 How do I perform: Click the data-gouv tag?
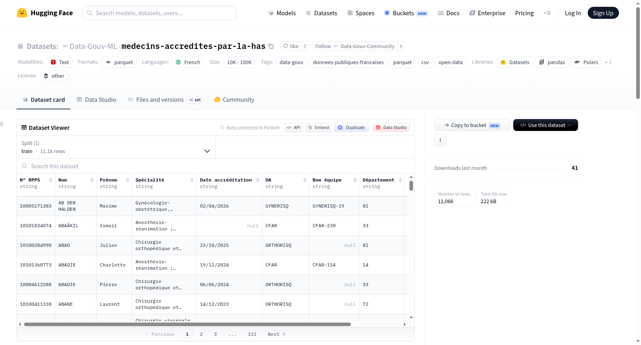pyautogui.click(x=291, y=62)
